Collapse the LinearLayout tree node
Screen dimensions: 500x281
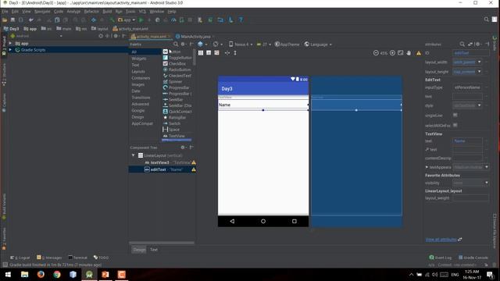134,155
